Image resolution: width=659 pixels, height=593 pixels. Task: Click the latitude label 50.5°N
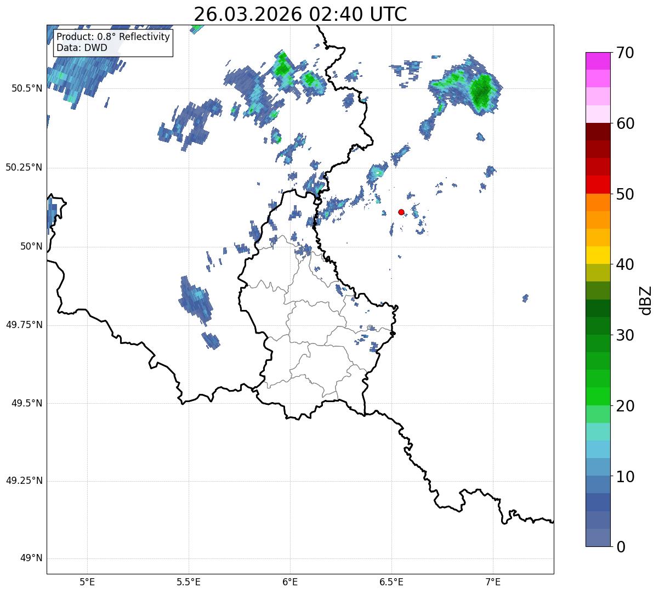coord(27,88)
